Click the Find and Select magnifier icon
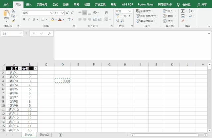This screenshot has height=138, width=212. coord(190,16)
